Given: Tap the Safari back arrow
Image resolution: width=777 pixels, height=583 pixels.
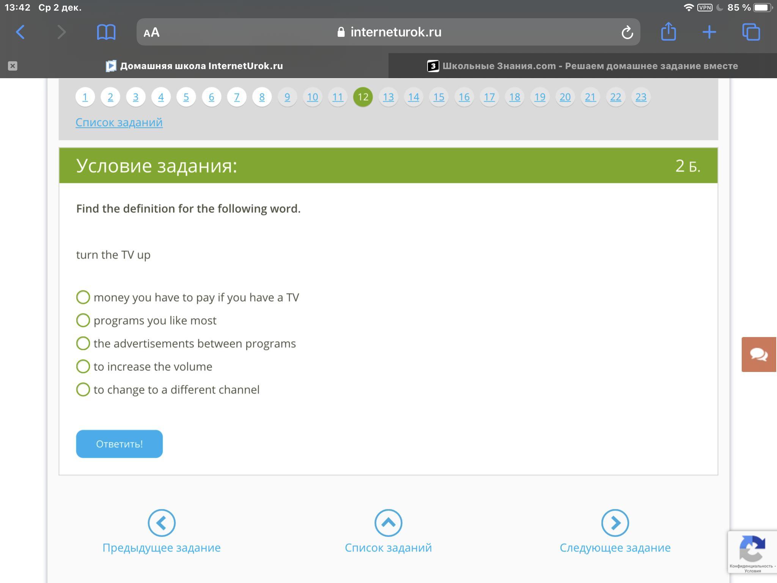Looking at the screenshot, I should pos(20,32).
